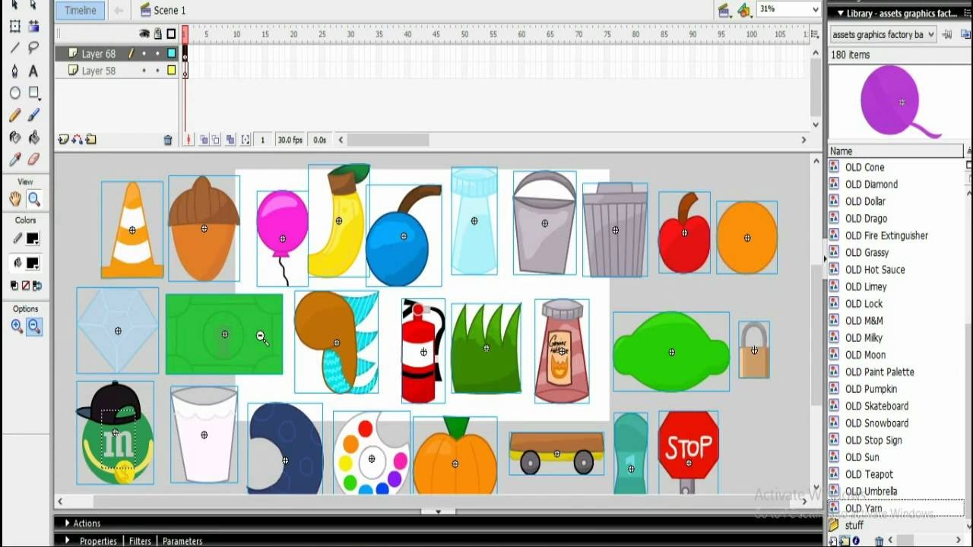Pick the Paint Bucket tool
The width and height of the screenshot is (973, 547).
point(33,138)
